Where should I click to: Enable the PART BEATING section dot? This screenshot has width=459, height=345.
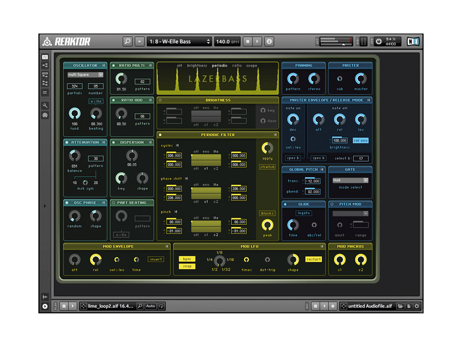point(113,203)
